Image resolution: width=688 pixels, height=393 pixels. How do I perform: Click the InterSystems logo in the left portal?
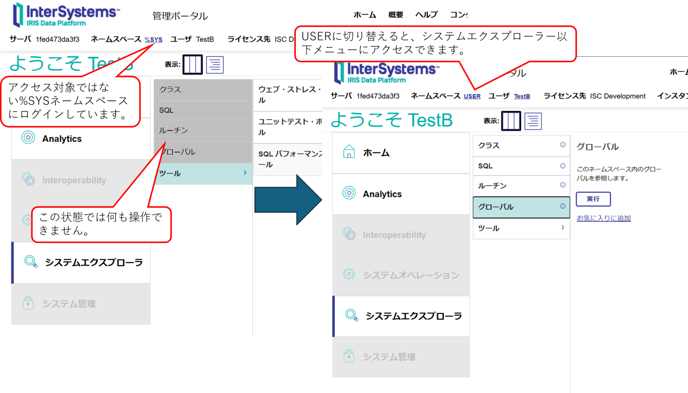coord(66,15)
